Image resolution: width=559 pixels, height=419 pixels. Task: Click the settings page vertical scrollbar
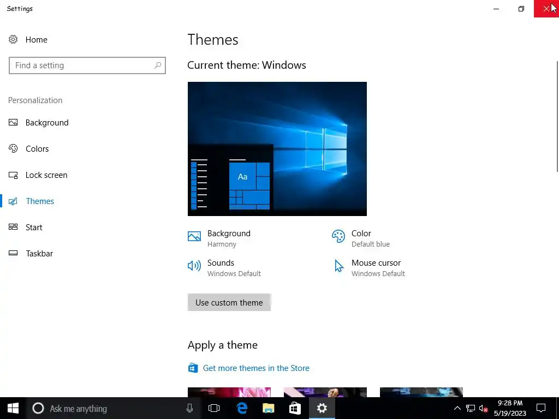(x=557, y=116)
